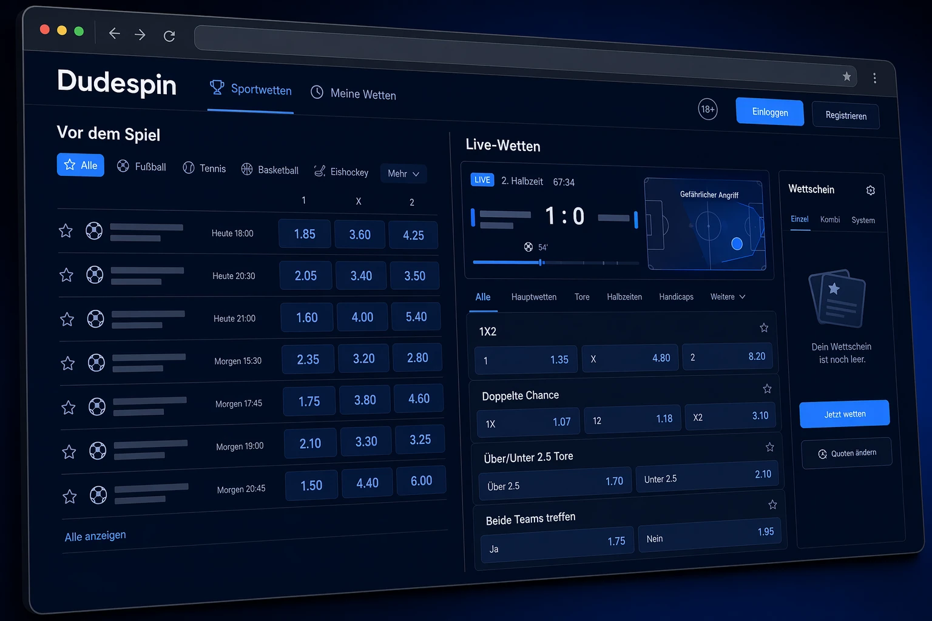The image size is (932, 621).
Task: Open the Sportwetten tab
Action: coord(251,89)
